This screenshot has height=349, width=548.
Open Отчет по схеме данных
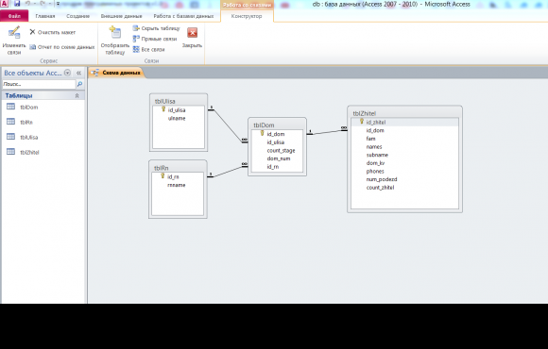tap(61, 47)
